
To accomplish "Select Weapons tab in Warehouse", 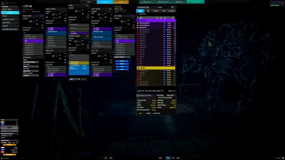I will (x=140, y=11).
